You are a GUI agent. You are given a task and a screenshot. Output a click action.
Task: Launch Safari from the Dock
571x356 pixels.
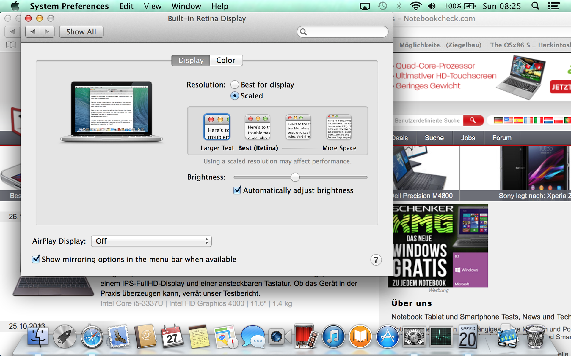[x=92, y=337]
